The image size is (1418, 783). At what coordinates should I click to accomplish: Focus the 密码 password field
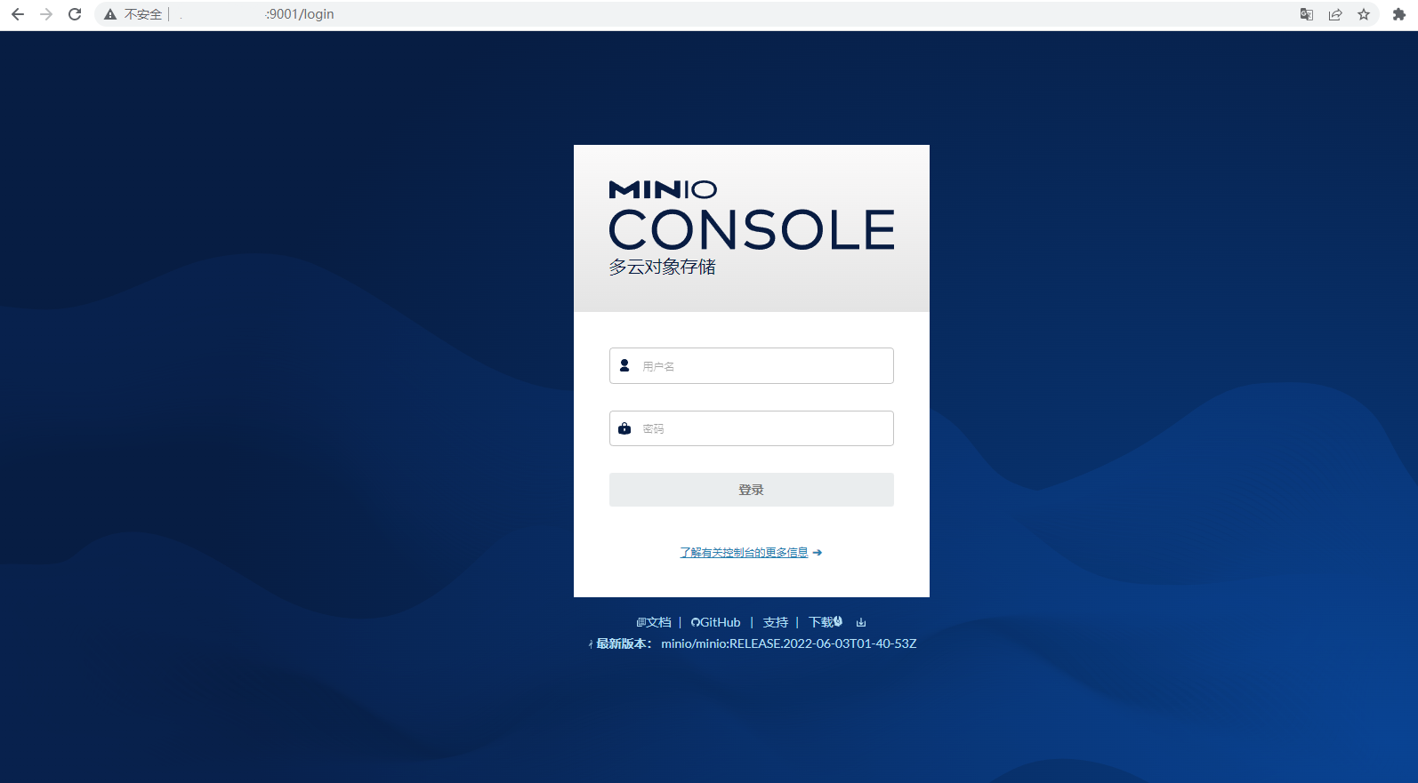752,428
